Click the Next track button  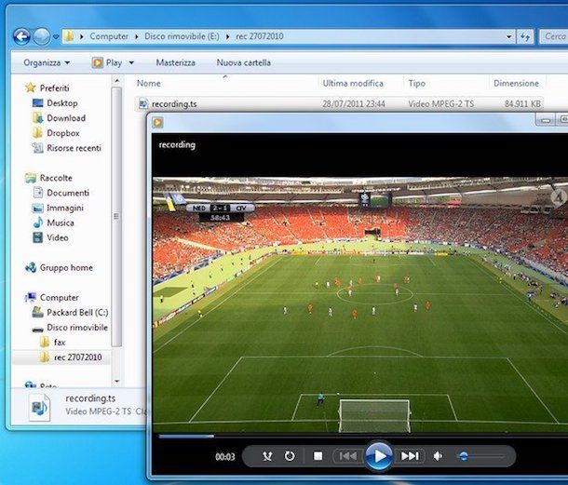[x=410, y=456]
